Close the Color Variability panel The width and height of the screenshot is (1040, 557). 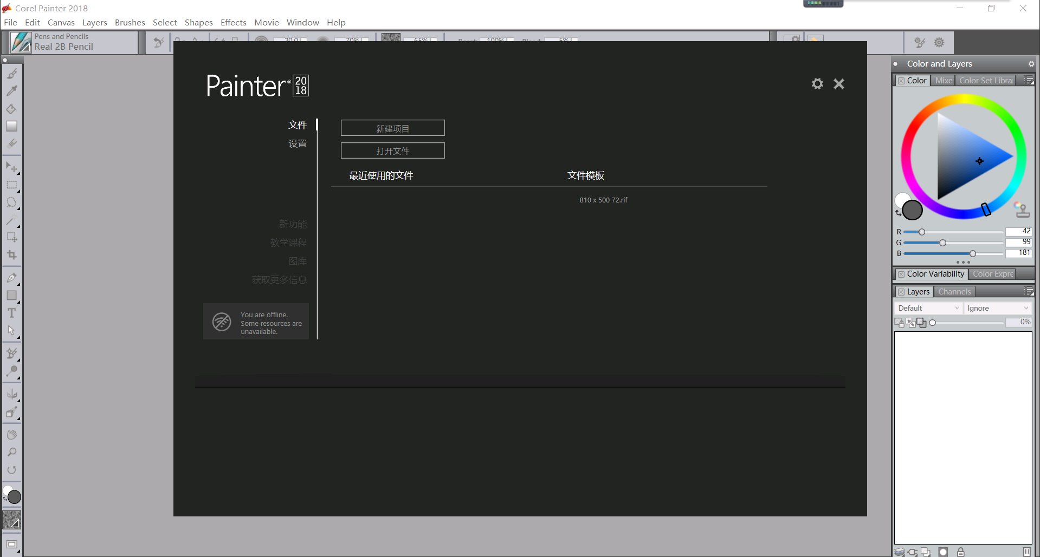(x=901, y=274)
